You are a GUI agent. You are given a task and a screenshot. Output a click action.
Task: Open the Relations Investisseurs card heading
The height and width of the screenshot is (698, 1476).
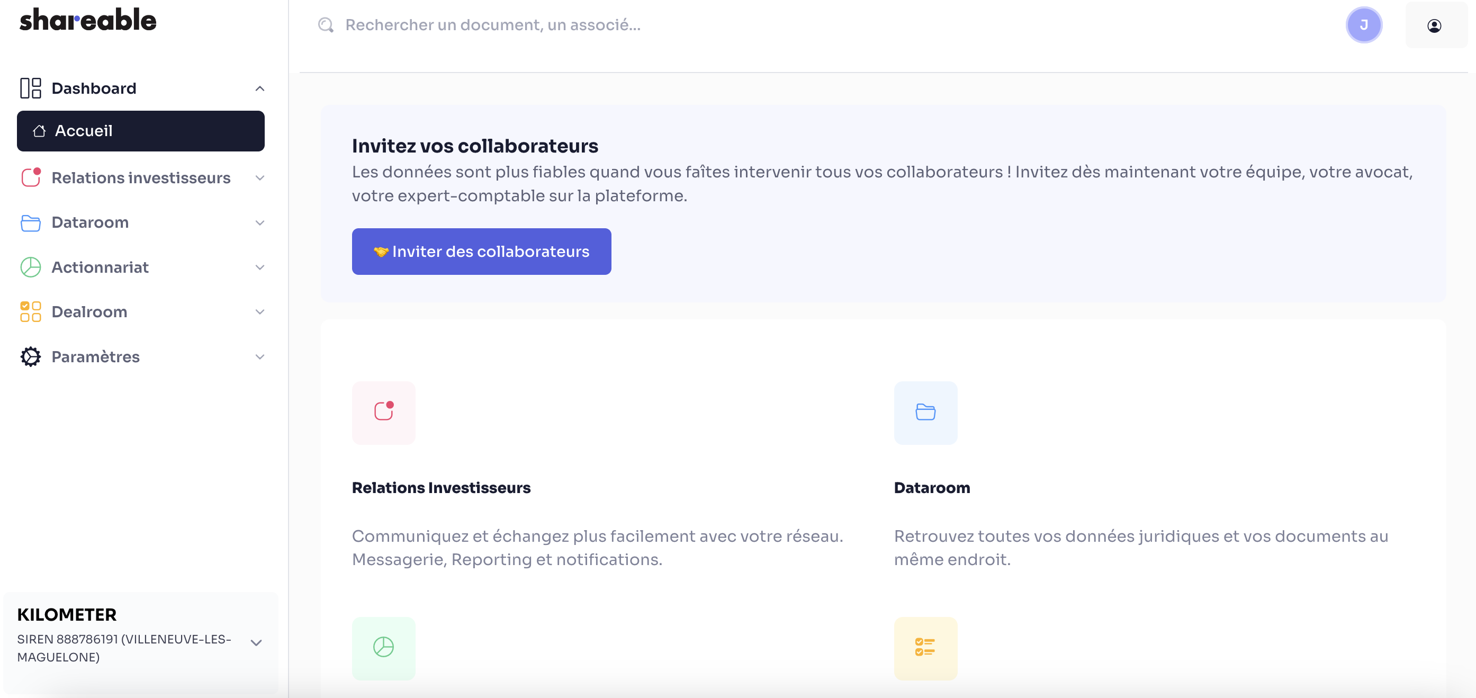tap(440, 488)
